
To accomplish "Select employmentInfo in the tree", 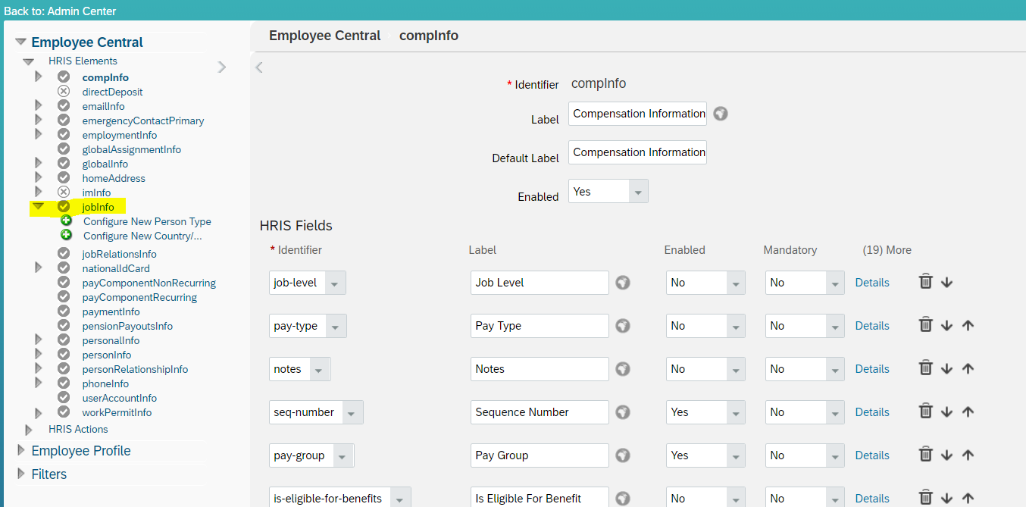I will click(x=120, y=135).
